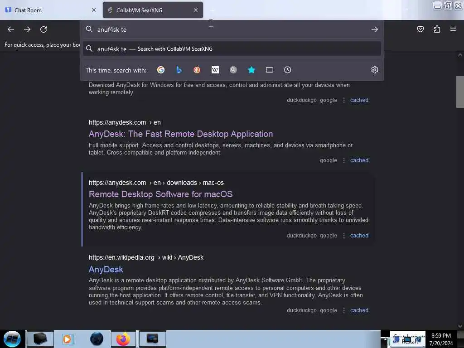Screen dimensions: 464x348
Task: Expand options dots of Fast Remote Desktop result
Action: [343, 160]
